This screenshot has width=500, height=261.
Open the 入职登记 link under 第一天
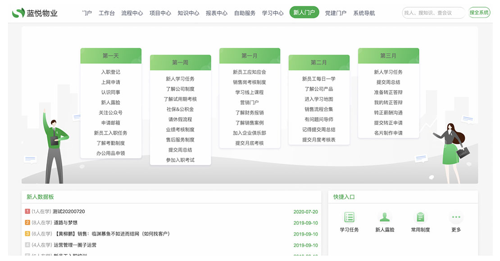(x=111, y=72)
